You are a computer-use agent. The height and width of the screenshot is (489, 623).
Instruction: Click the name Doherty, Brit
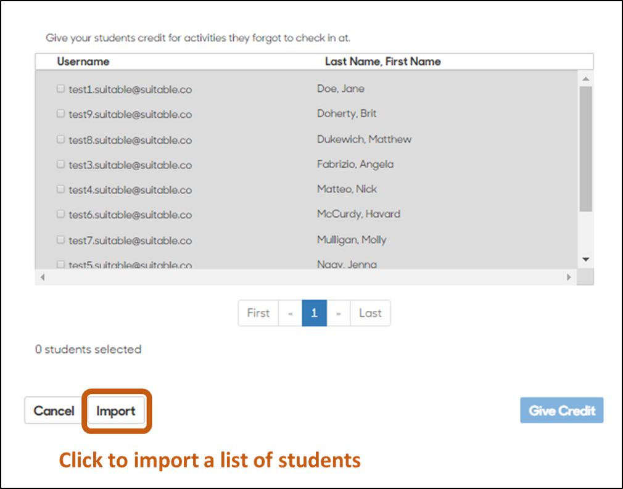click(347, 113)
